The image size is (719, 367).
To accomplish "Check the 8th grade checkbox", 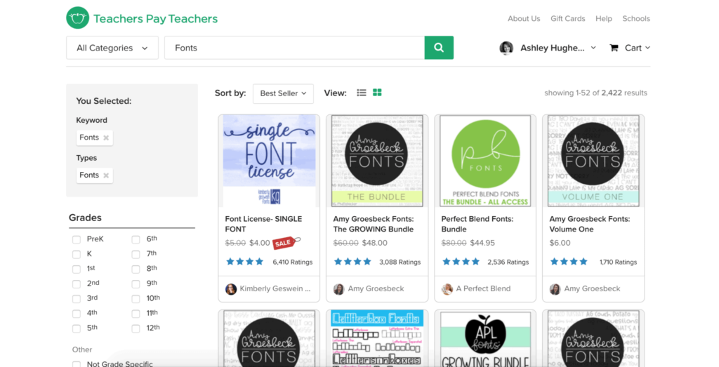I will click(136, 269).
